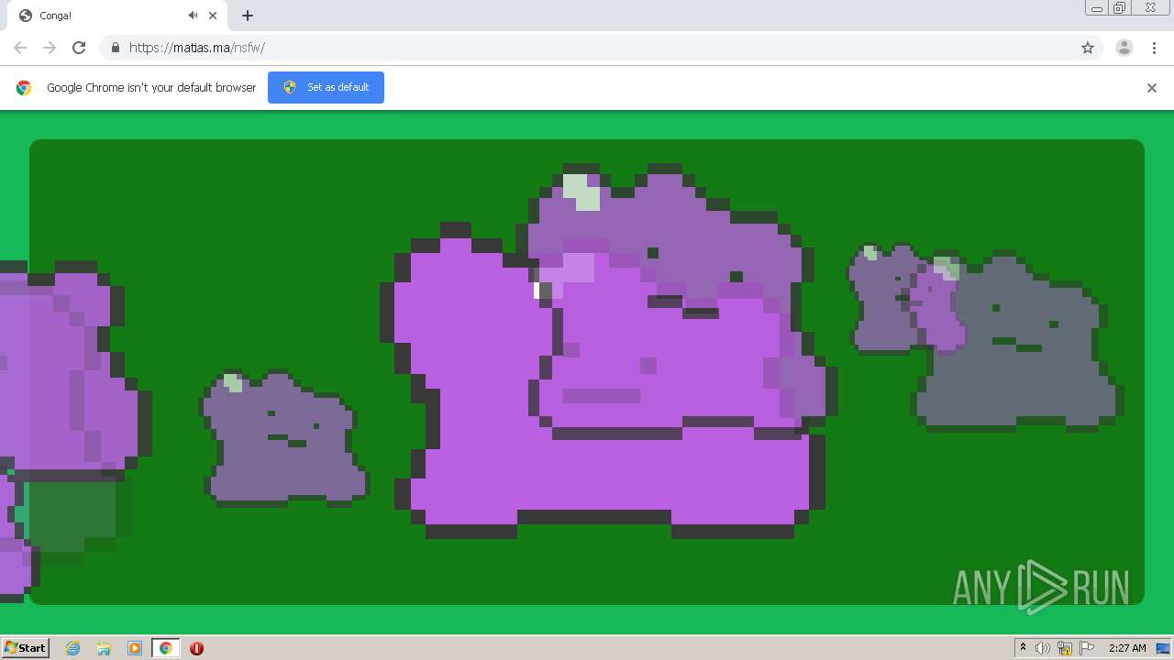Minimize the Chrome window
The image size is (1174, 660).
coord(1097,8)
